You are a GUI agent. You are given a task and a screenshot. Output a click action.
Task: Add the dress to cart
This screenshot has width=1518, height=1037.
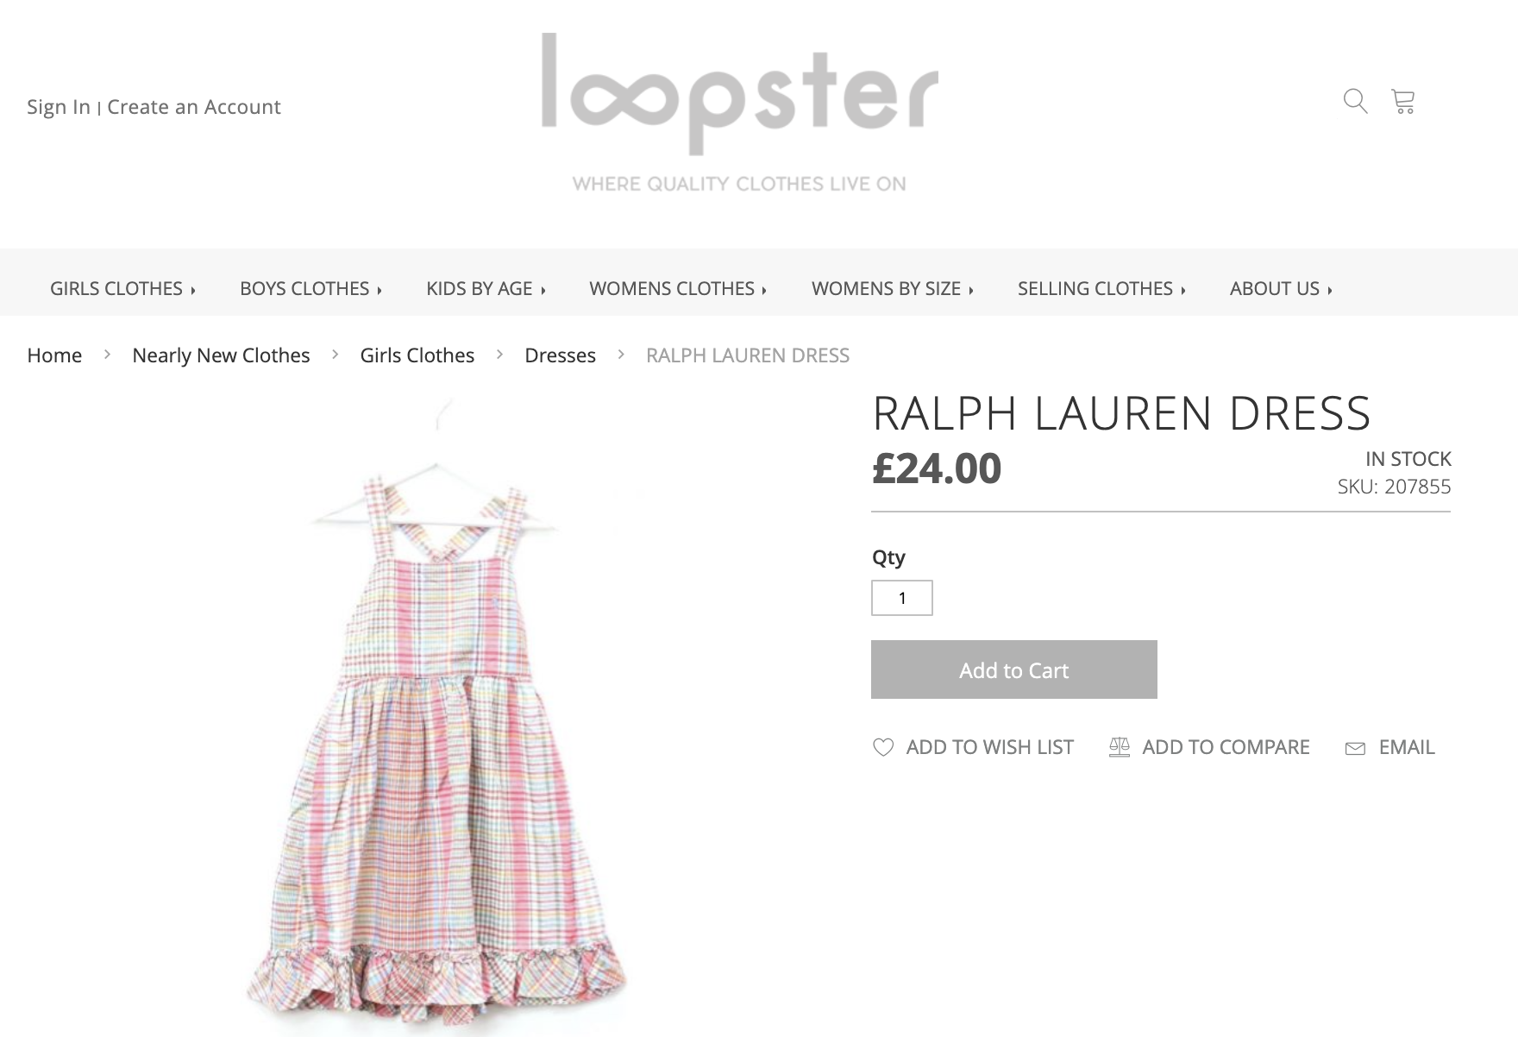pos(1014,669)
